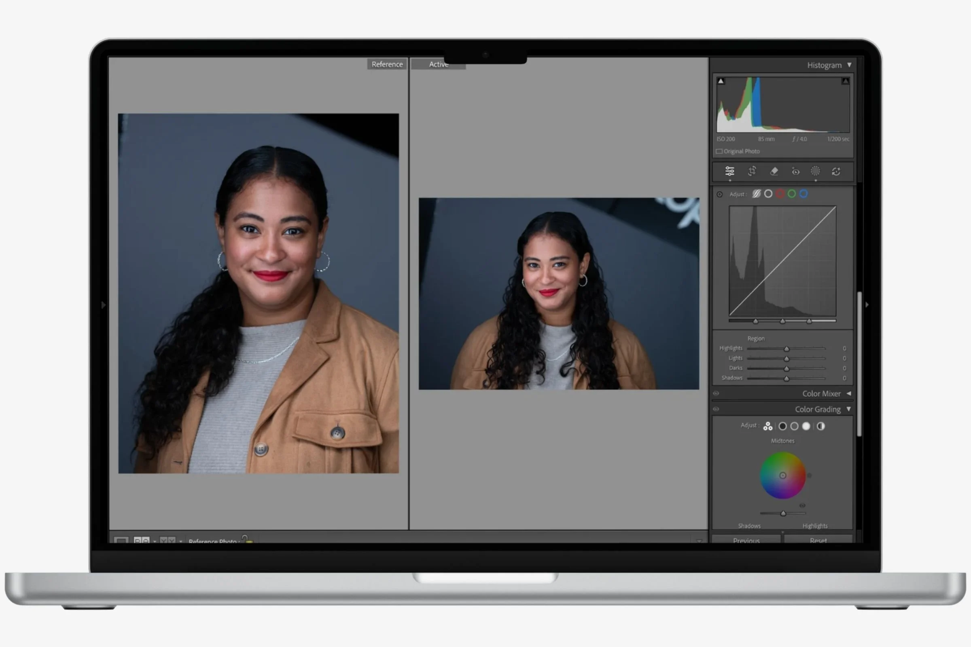The height and width of the screenshot is (647, 971).
Task: Adjust the Highlights region slider
Action: pos(786,349)
